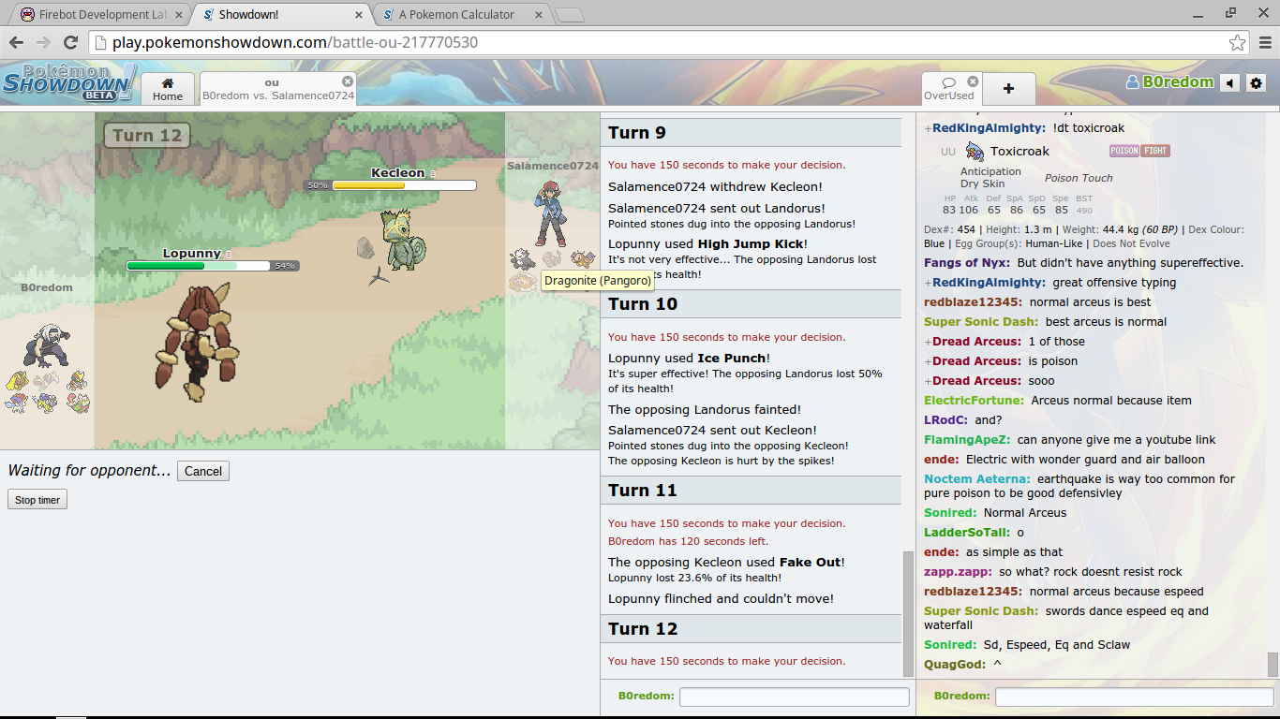The image size is (1280, 719).
Task: Click the Dry Skin ability
Action: tap(982, 183)
